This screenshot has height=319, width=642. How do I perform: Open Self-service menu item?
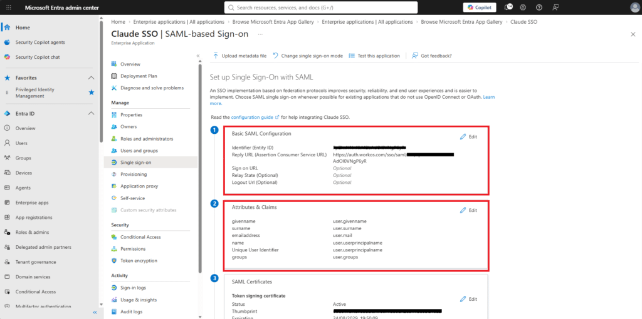(x=133, y=198)
